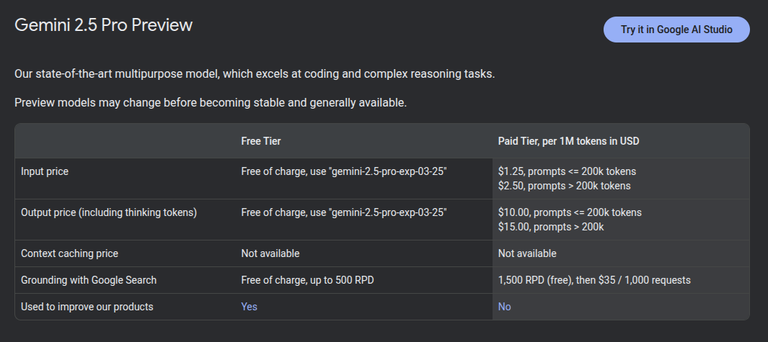Click the Input price row label
Image resolution: width=768 pixels, height=342 pixels.
pyautogui.click(x=45, y=172)
